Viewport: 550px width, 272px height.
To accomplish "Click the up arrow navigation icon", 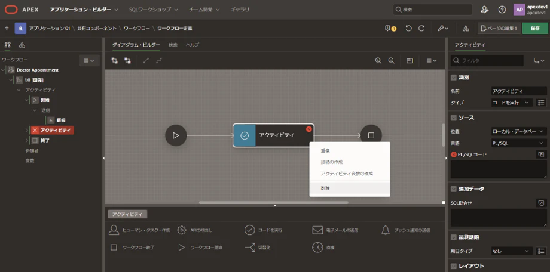I will 7,29.
